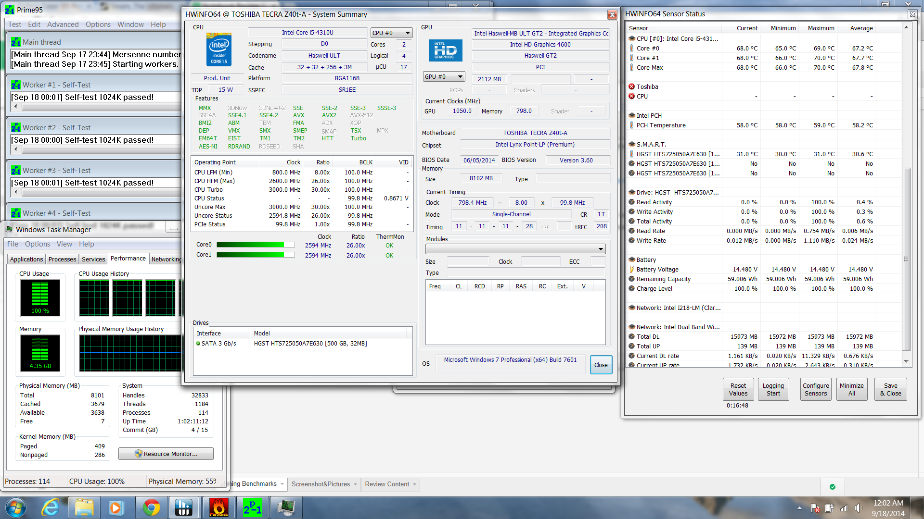Image resolution: width=924 pixels, height=519 pixels.
Task: Switch to Task Manager Applications tab
Action: pos(26,259)
